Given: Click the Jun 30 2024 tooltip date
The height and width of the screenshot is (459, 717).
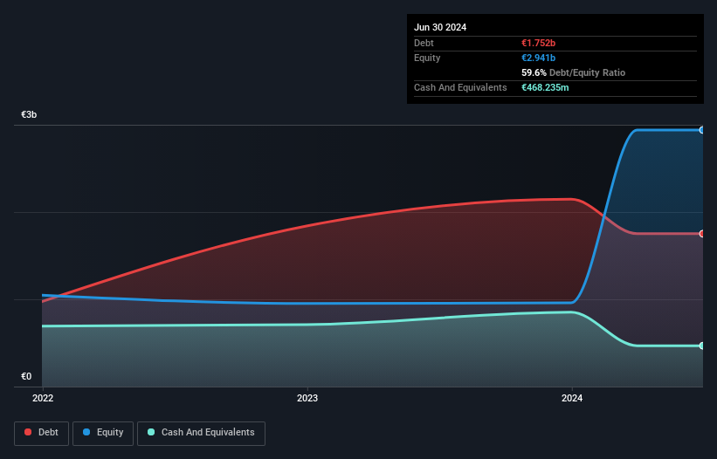Looking at the screenshot, I should click(x=440, y=27).
